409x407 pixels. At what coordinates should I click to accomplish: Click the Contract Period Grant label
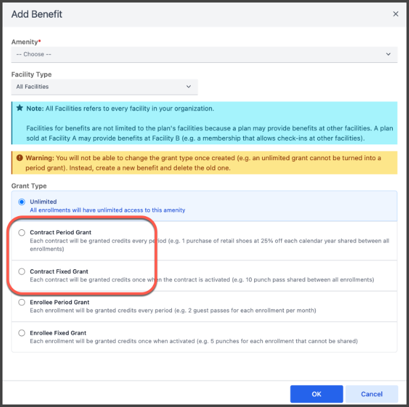tap(60, 232)
